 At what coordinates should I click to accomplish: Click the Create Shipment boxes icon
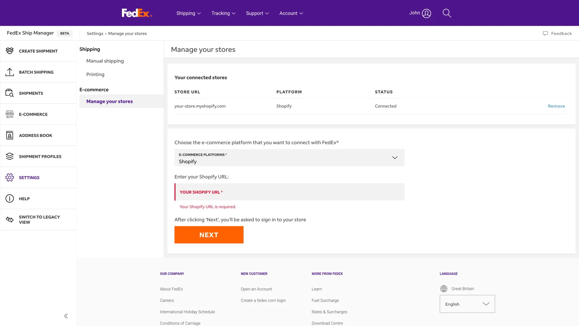10,51
